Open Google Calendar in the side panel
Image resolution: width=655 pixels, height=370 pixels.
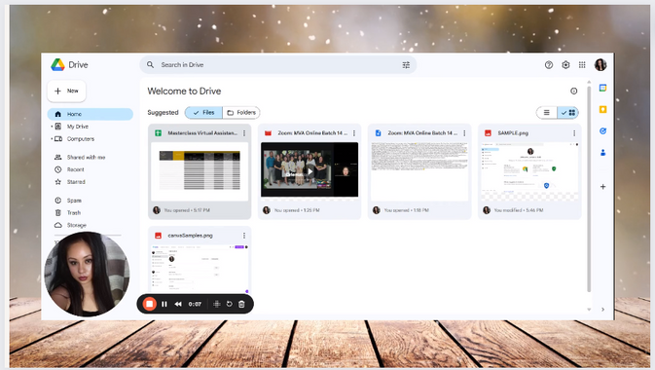602,88
